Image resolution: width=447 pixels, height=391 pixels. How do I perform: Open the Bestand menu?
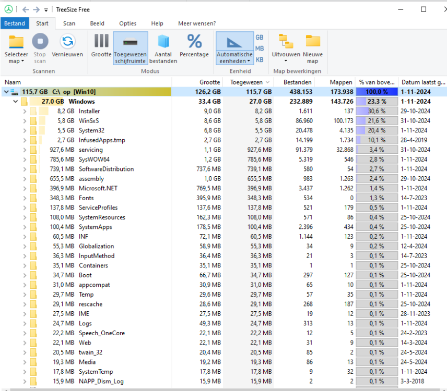[15, 23]
